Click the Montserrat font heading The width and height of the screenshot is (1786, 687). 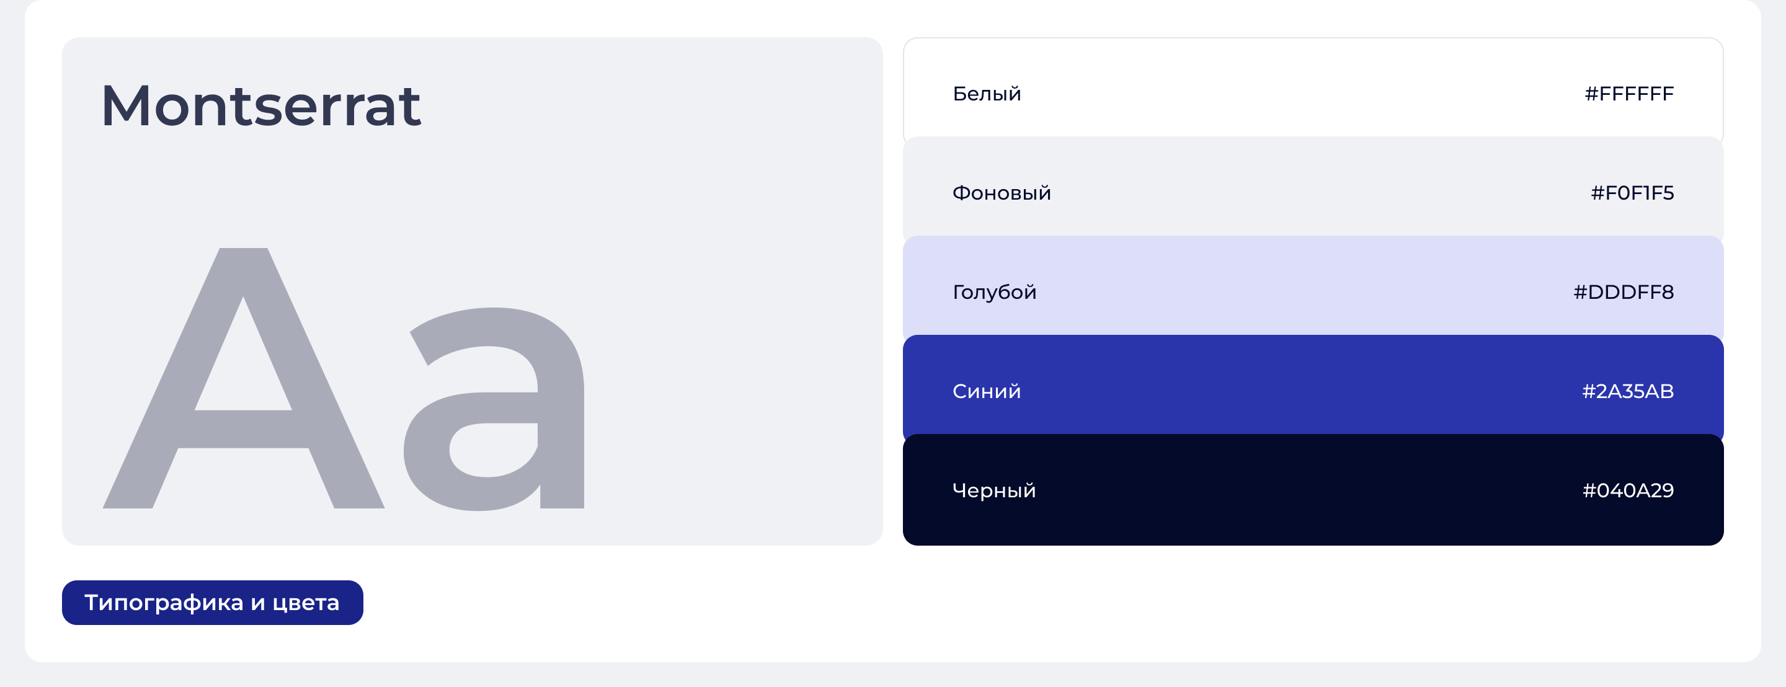pyautogui.click(x=260, y=106)
